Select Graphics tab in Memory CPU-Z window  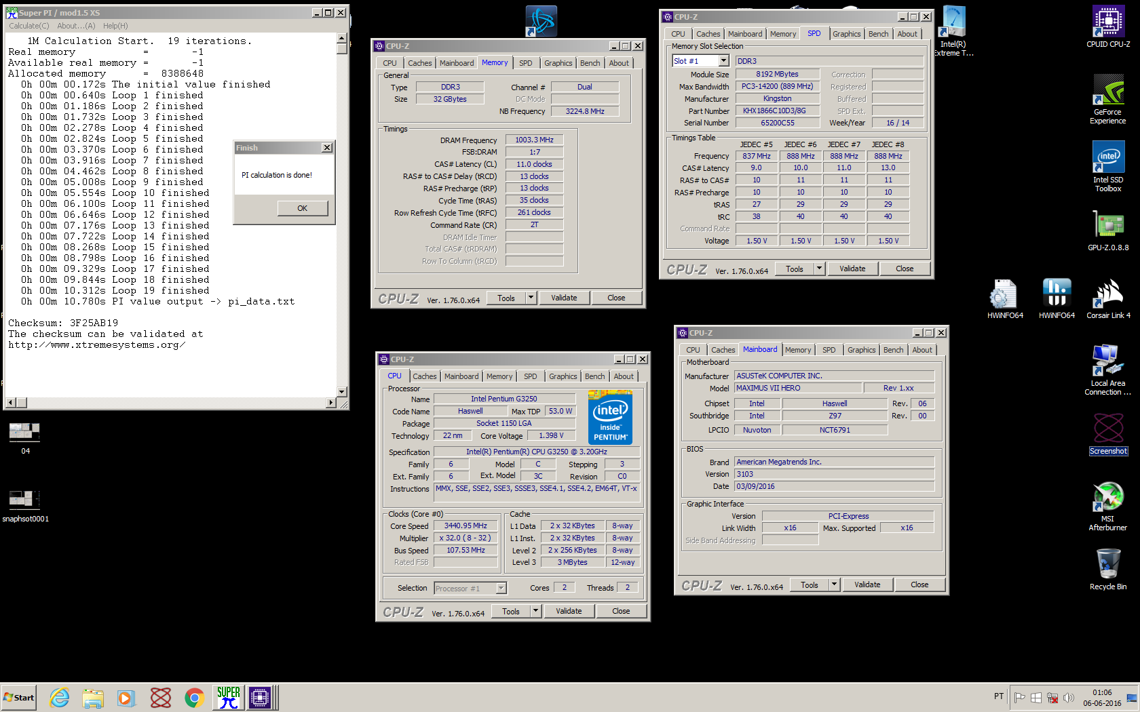tap(558, 63)
